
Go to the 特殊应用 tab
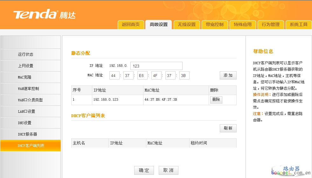243,25
